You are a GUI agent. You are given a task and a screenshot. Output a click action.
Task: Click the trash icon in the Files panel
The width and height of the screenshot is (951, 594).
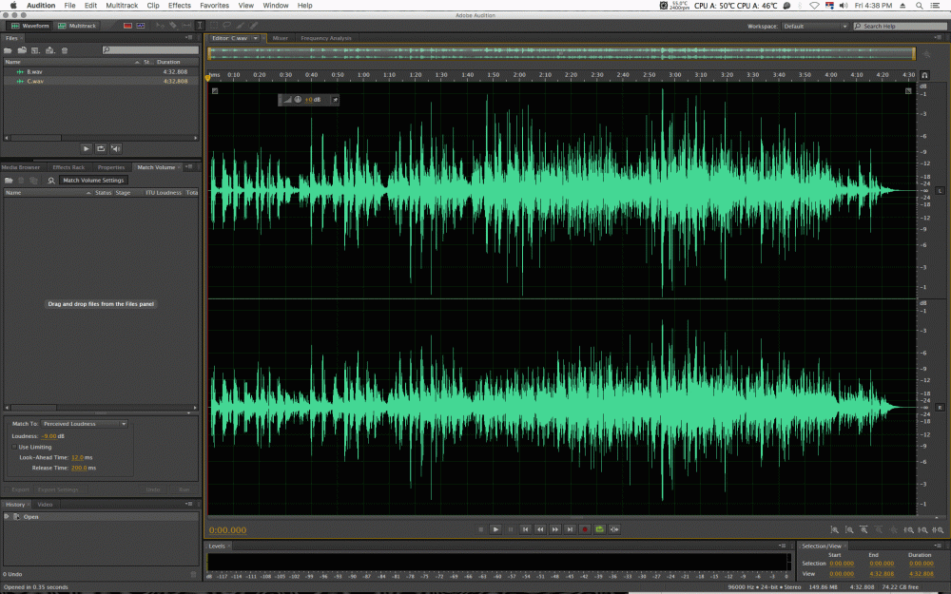[x=65, y=50]
